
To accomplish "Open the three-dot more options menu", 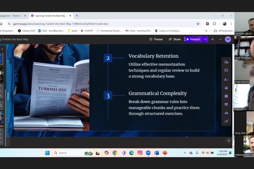I will tap(220, 39).
